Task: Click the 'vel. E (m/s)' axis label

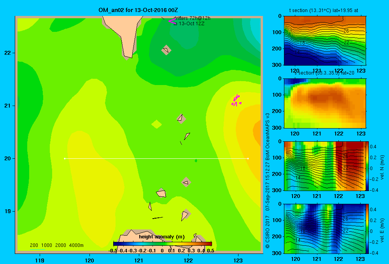Action: (x=382, y=230)
